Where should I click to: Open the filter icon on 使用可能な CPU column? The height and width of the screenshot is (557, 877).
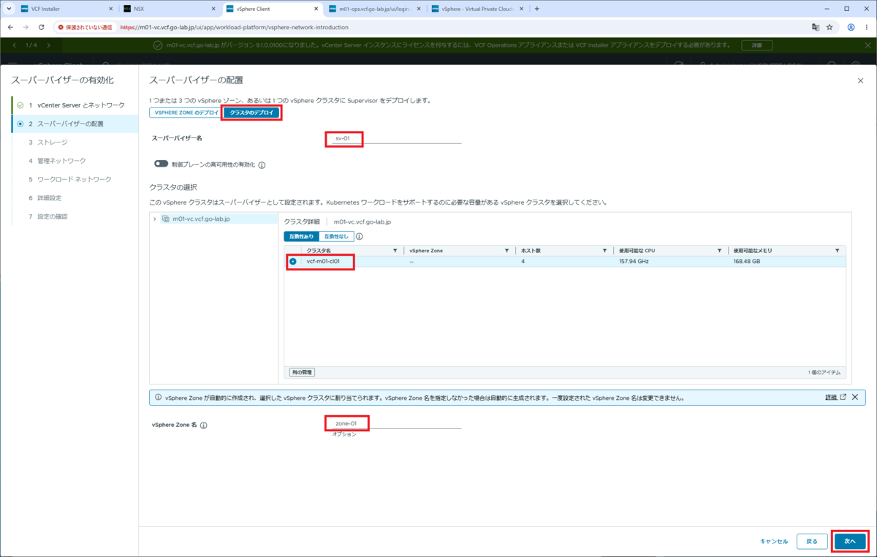pos(719,251)
